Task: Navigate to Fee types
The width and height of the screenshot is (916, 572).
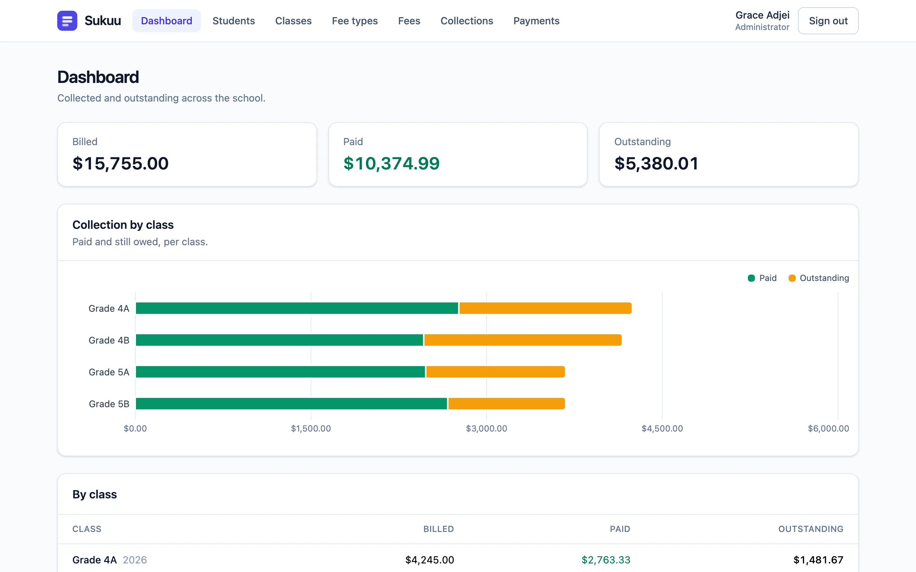Action: [355, 21]
